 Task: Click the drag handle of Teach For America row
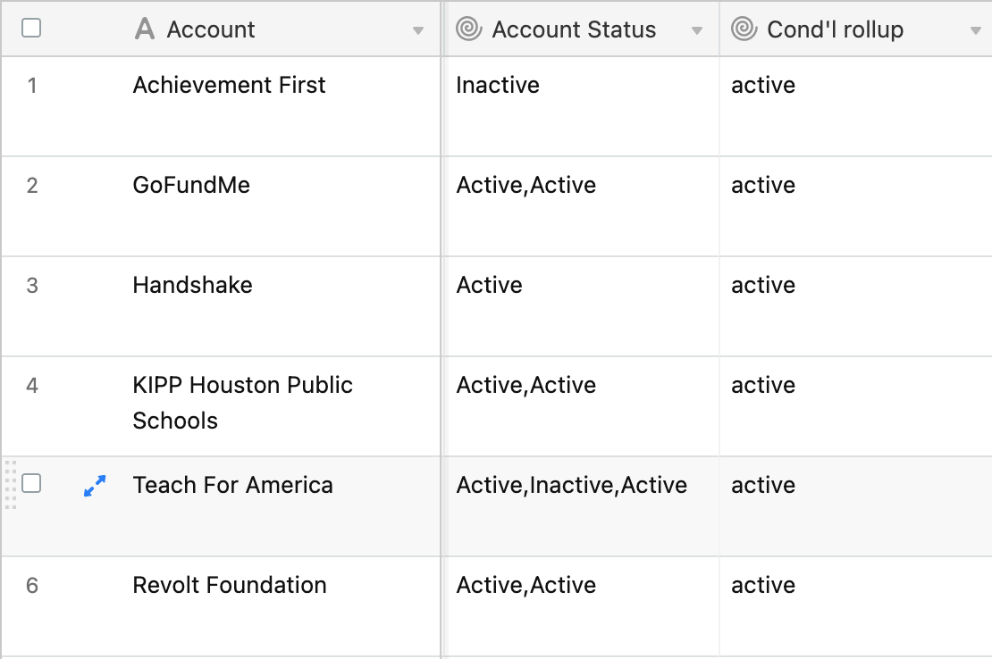pos(10,485)
